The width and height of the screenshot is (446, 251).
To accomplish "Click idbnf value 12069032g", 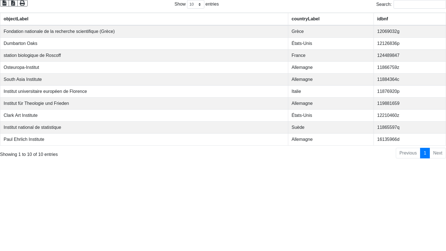I will coord(410,32).
